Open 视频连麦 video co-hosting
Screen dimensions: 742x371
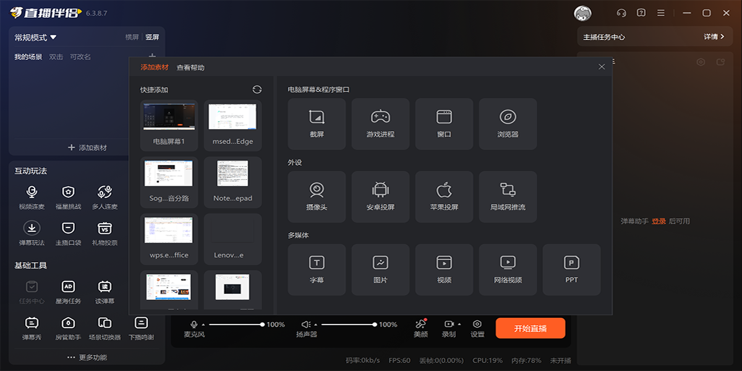tap(32, 198)
